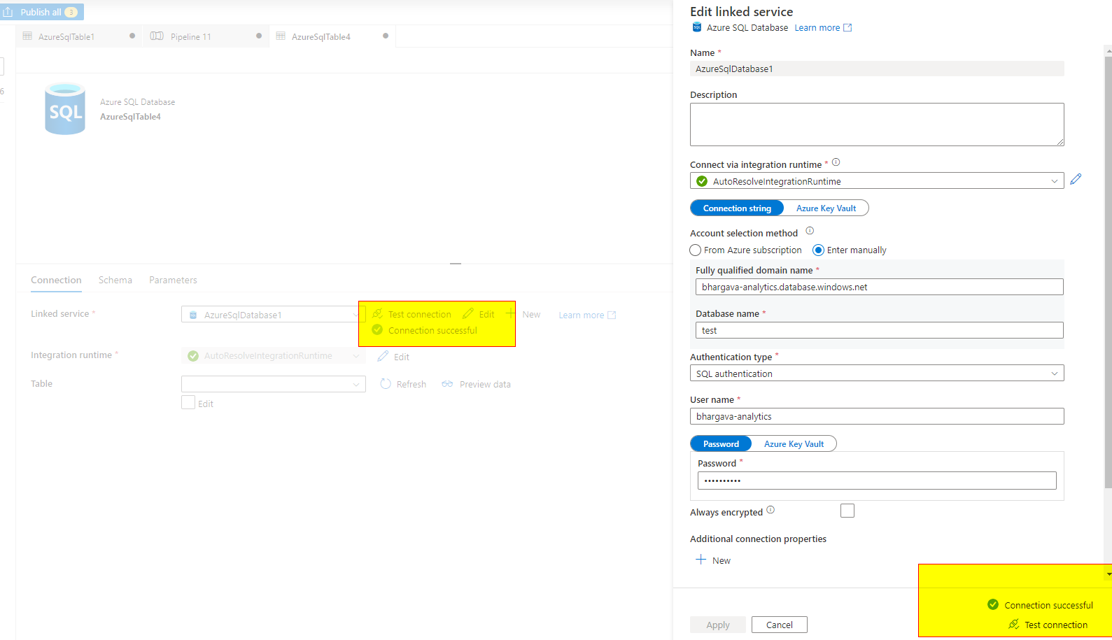Click the Refresh circular arrow icon
This screenshot has height=640, width=1112.
click(386, 384)
